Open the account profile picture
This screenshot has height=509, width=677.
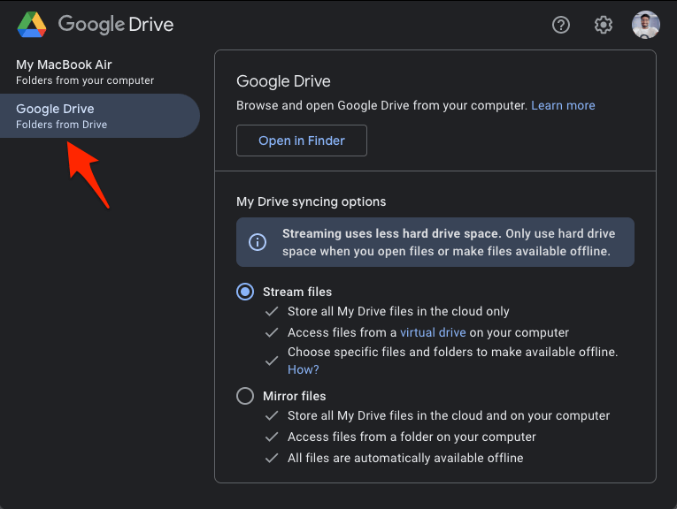pyautogui.click(x=645, y=25)
